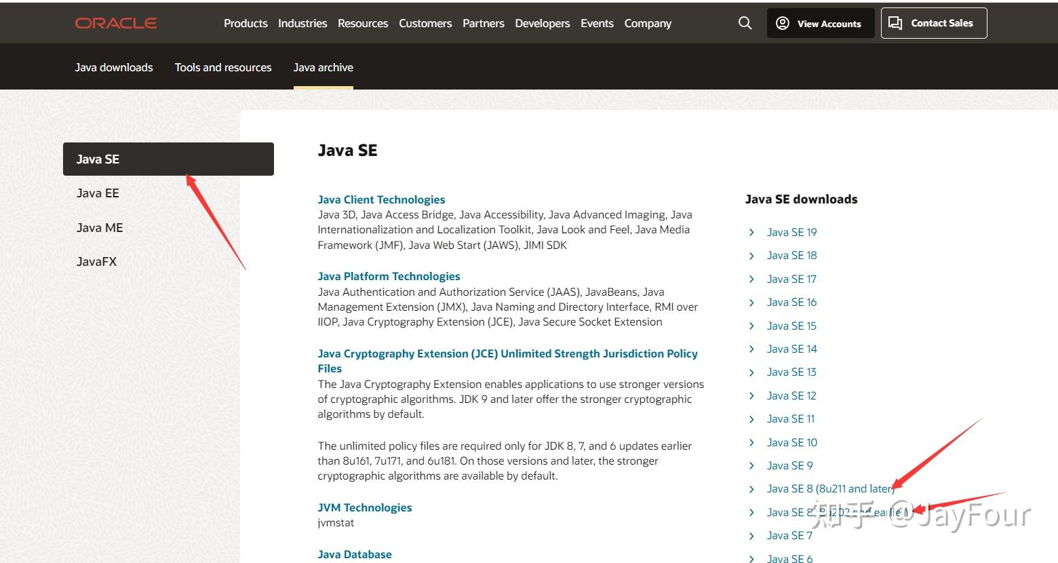1058x563 pixels.
Task: Click the chevron beside Java SE 12
Action: pyautogui.click(x=751, y=395)
